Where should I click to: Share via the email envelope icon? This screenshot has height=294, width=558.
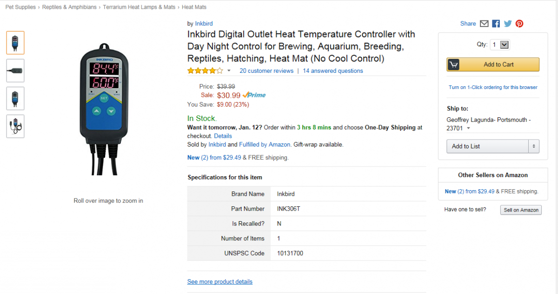[484, 24]
